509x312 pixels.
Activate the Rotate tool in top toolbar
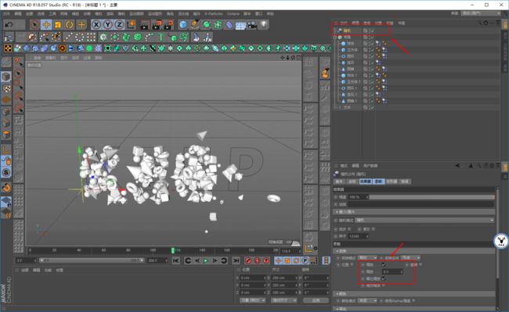pos(70,24)
